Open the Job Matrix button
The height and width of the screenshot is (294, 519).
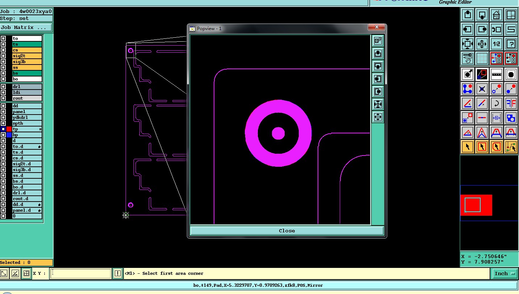click(x=26, y=27)
